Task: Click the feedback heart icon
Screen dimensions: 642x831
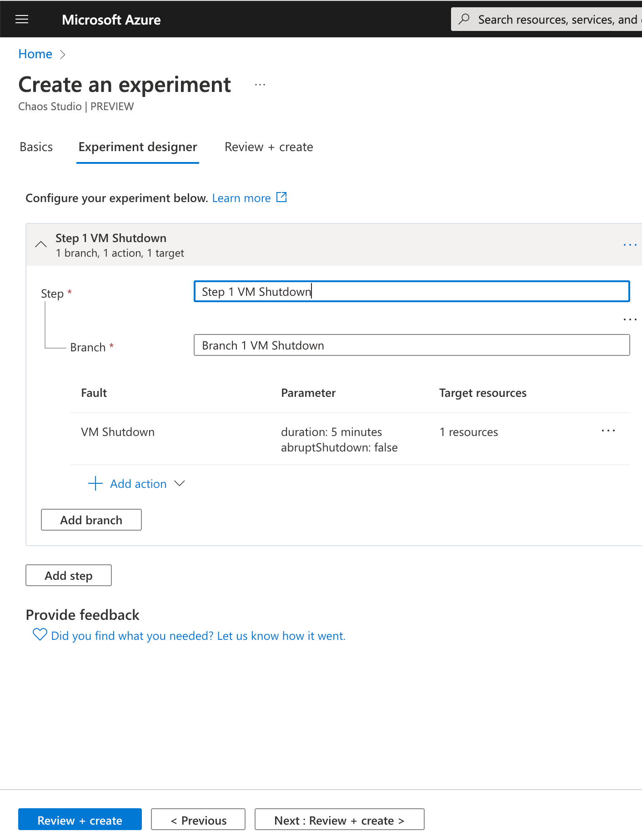Action: pyautogui.click(x=40, y=634)
